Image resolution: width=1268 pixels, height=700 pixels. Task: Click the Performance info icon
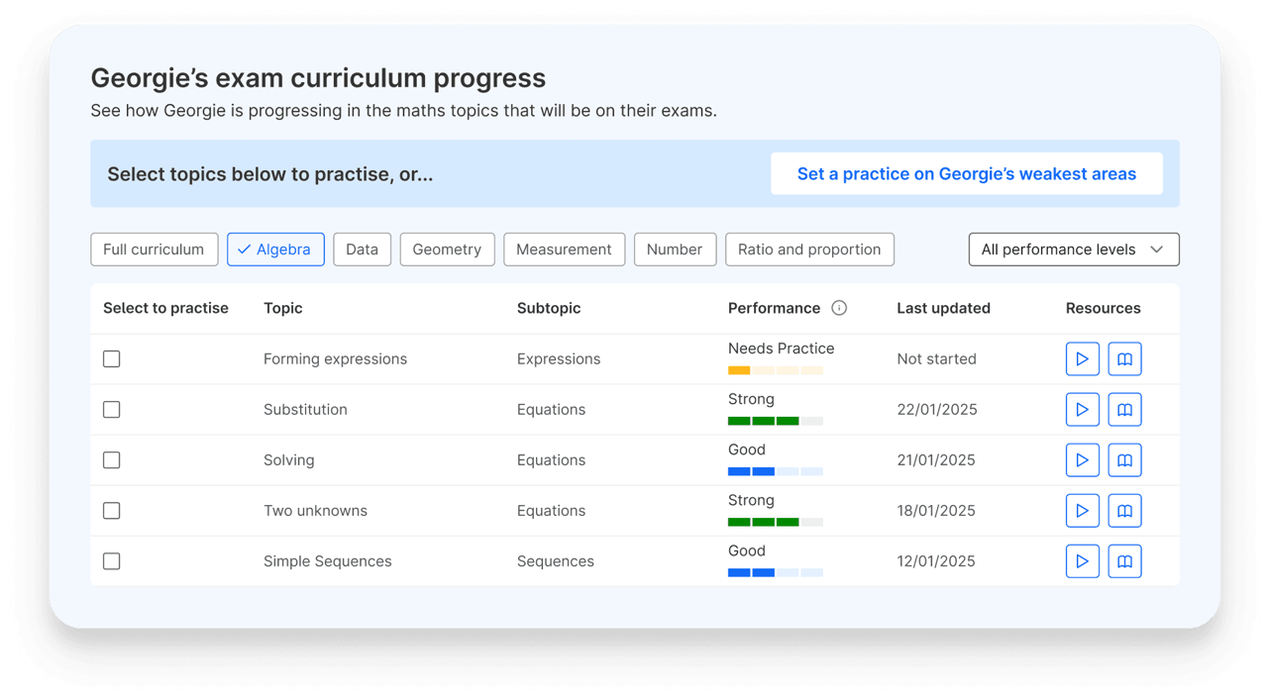point(839,308)
